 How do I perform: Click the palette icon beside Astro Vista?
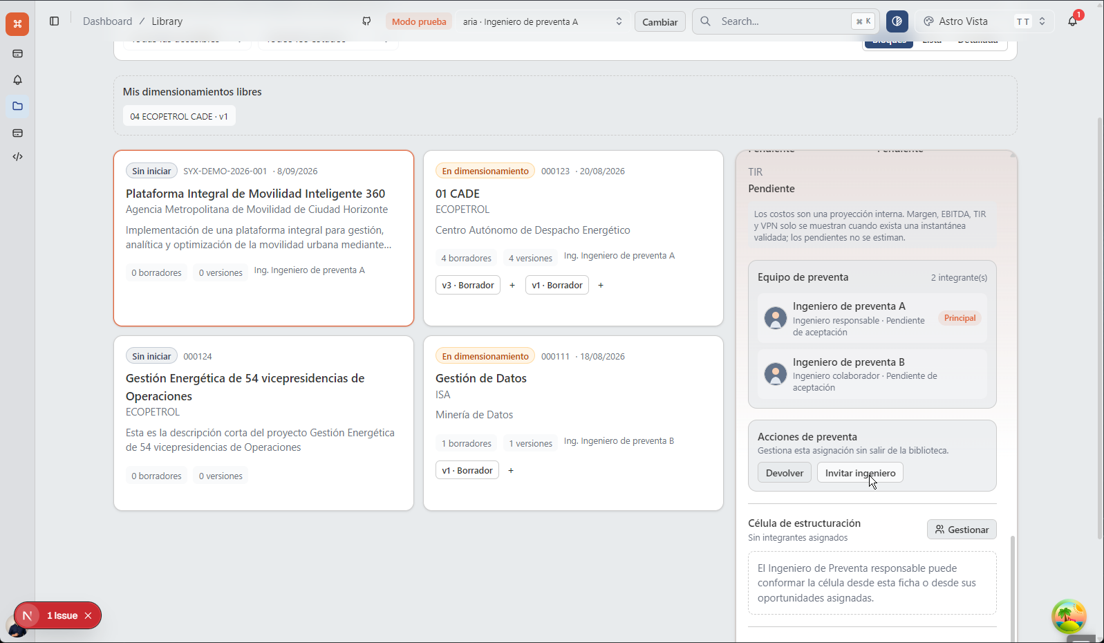click(928, 21)
